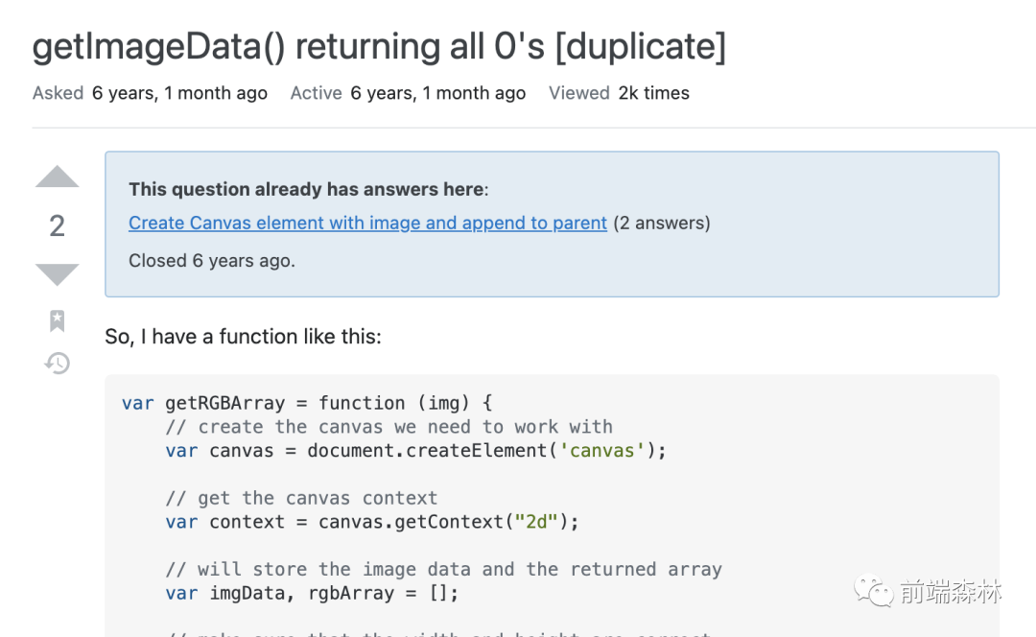This screenshot has height=637, width=1036.
Task: Click the 前端森林 watermark text
Action: tap(950, 592)
